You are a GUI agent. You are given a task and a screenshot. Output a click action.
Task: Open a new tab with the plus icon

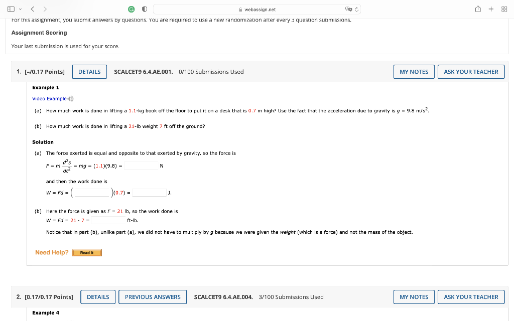(491, 9)
